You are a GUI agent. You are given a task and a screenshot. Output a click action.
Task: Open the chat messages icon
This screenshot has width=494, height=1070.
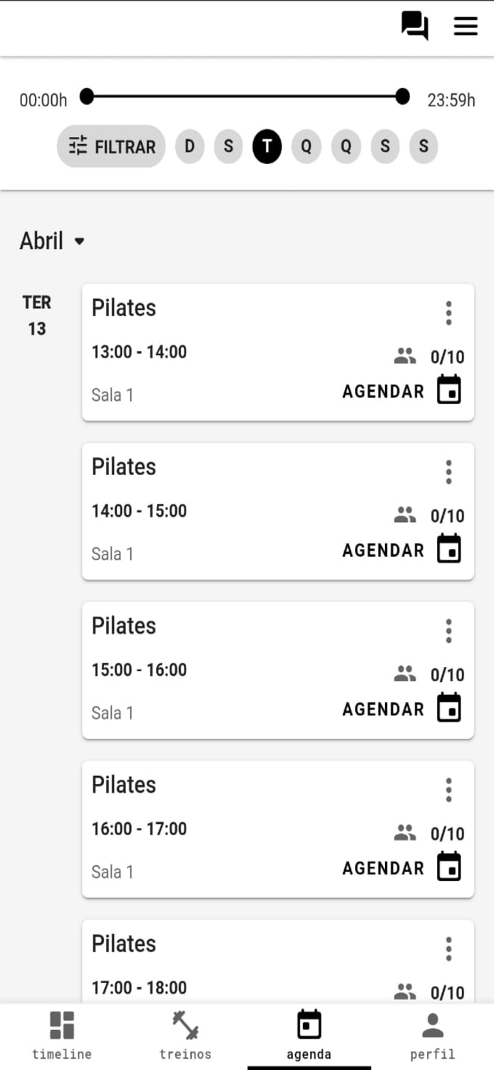tap(413, 26)
